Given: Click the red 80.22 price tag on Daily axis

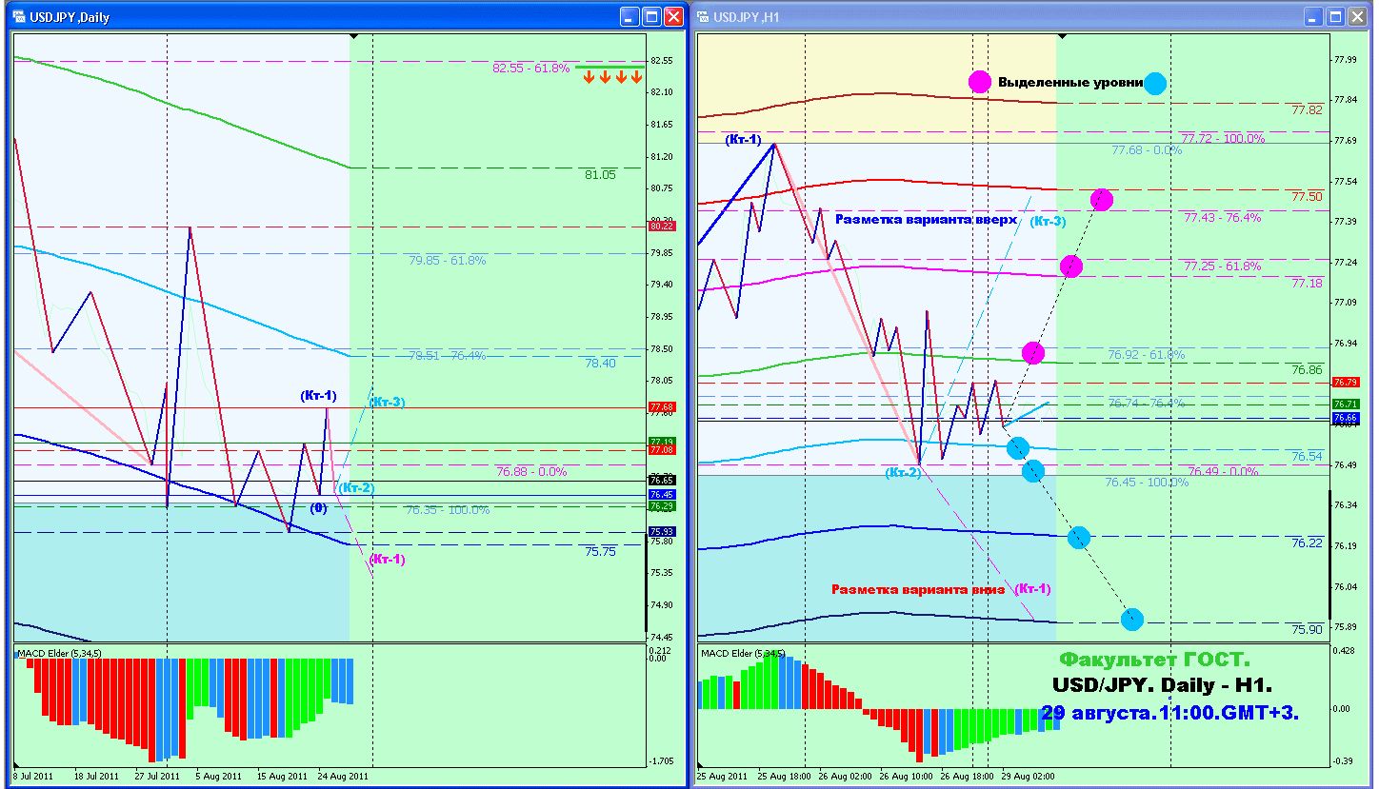Looking at the screenshot, I should coord(662,227).
